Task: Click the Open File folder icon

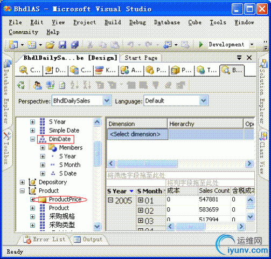Action: (x=50, y=44)
